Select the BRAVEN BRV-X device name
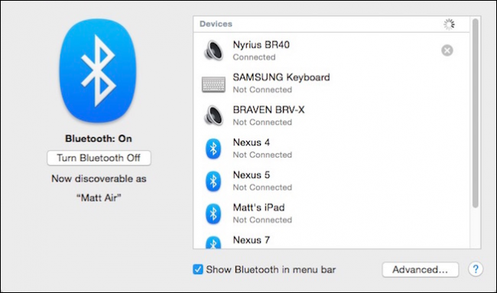Viewport: 497px width, 293px height. point(268,109)
